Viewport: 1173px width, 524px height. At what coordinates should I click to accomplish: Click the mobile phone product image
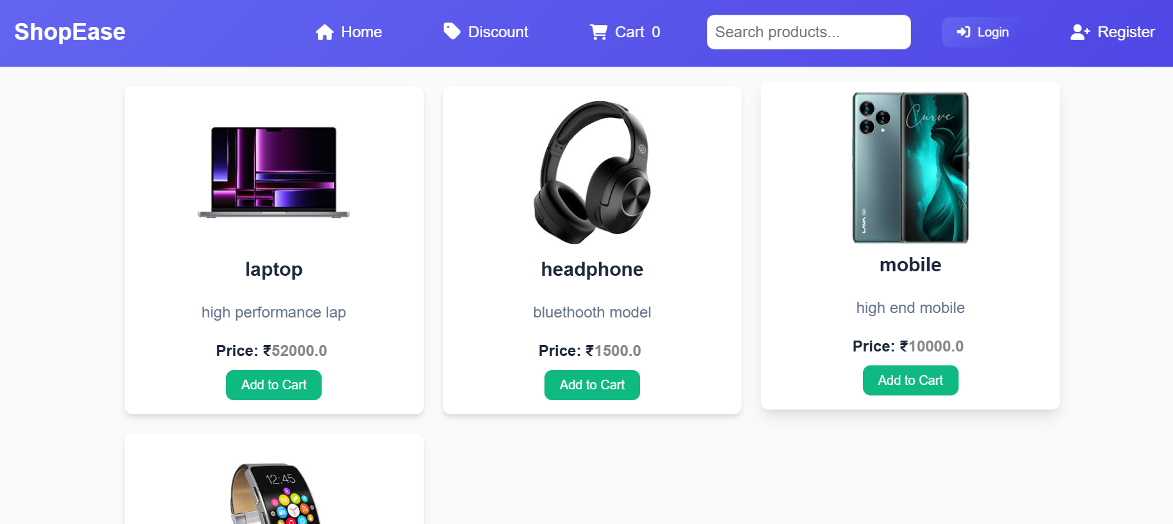pyautogui.click(x=910, y=167)
